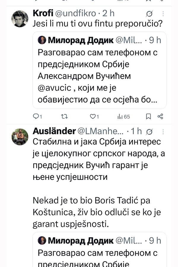Image resolution: width=178 pixels, height=267 pixels.
Task: Open Krofi's profile via display name
Action: pos(42,14)
